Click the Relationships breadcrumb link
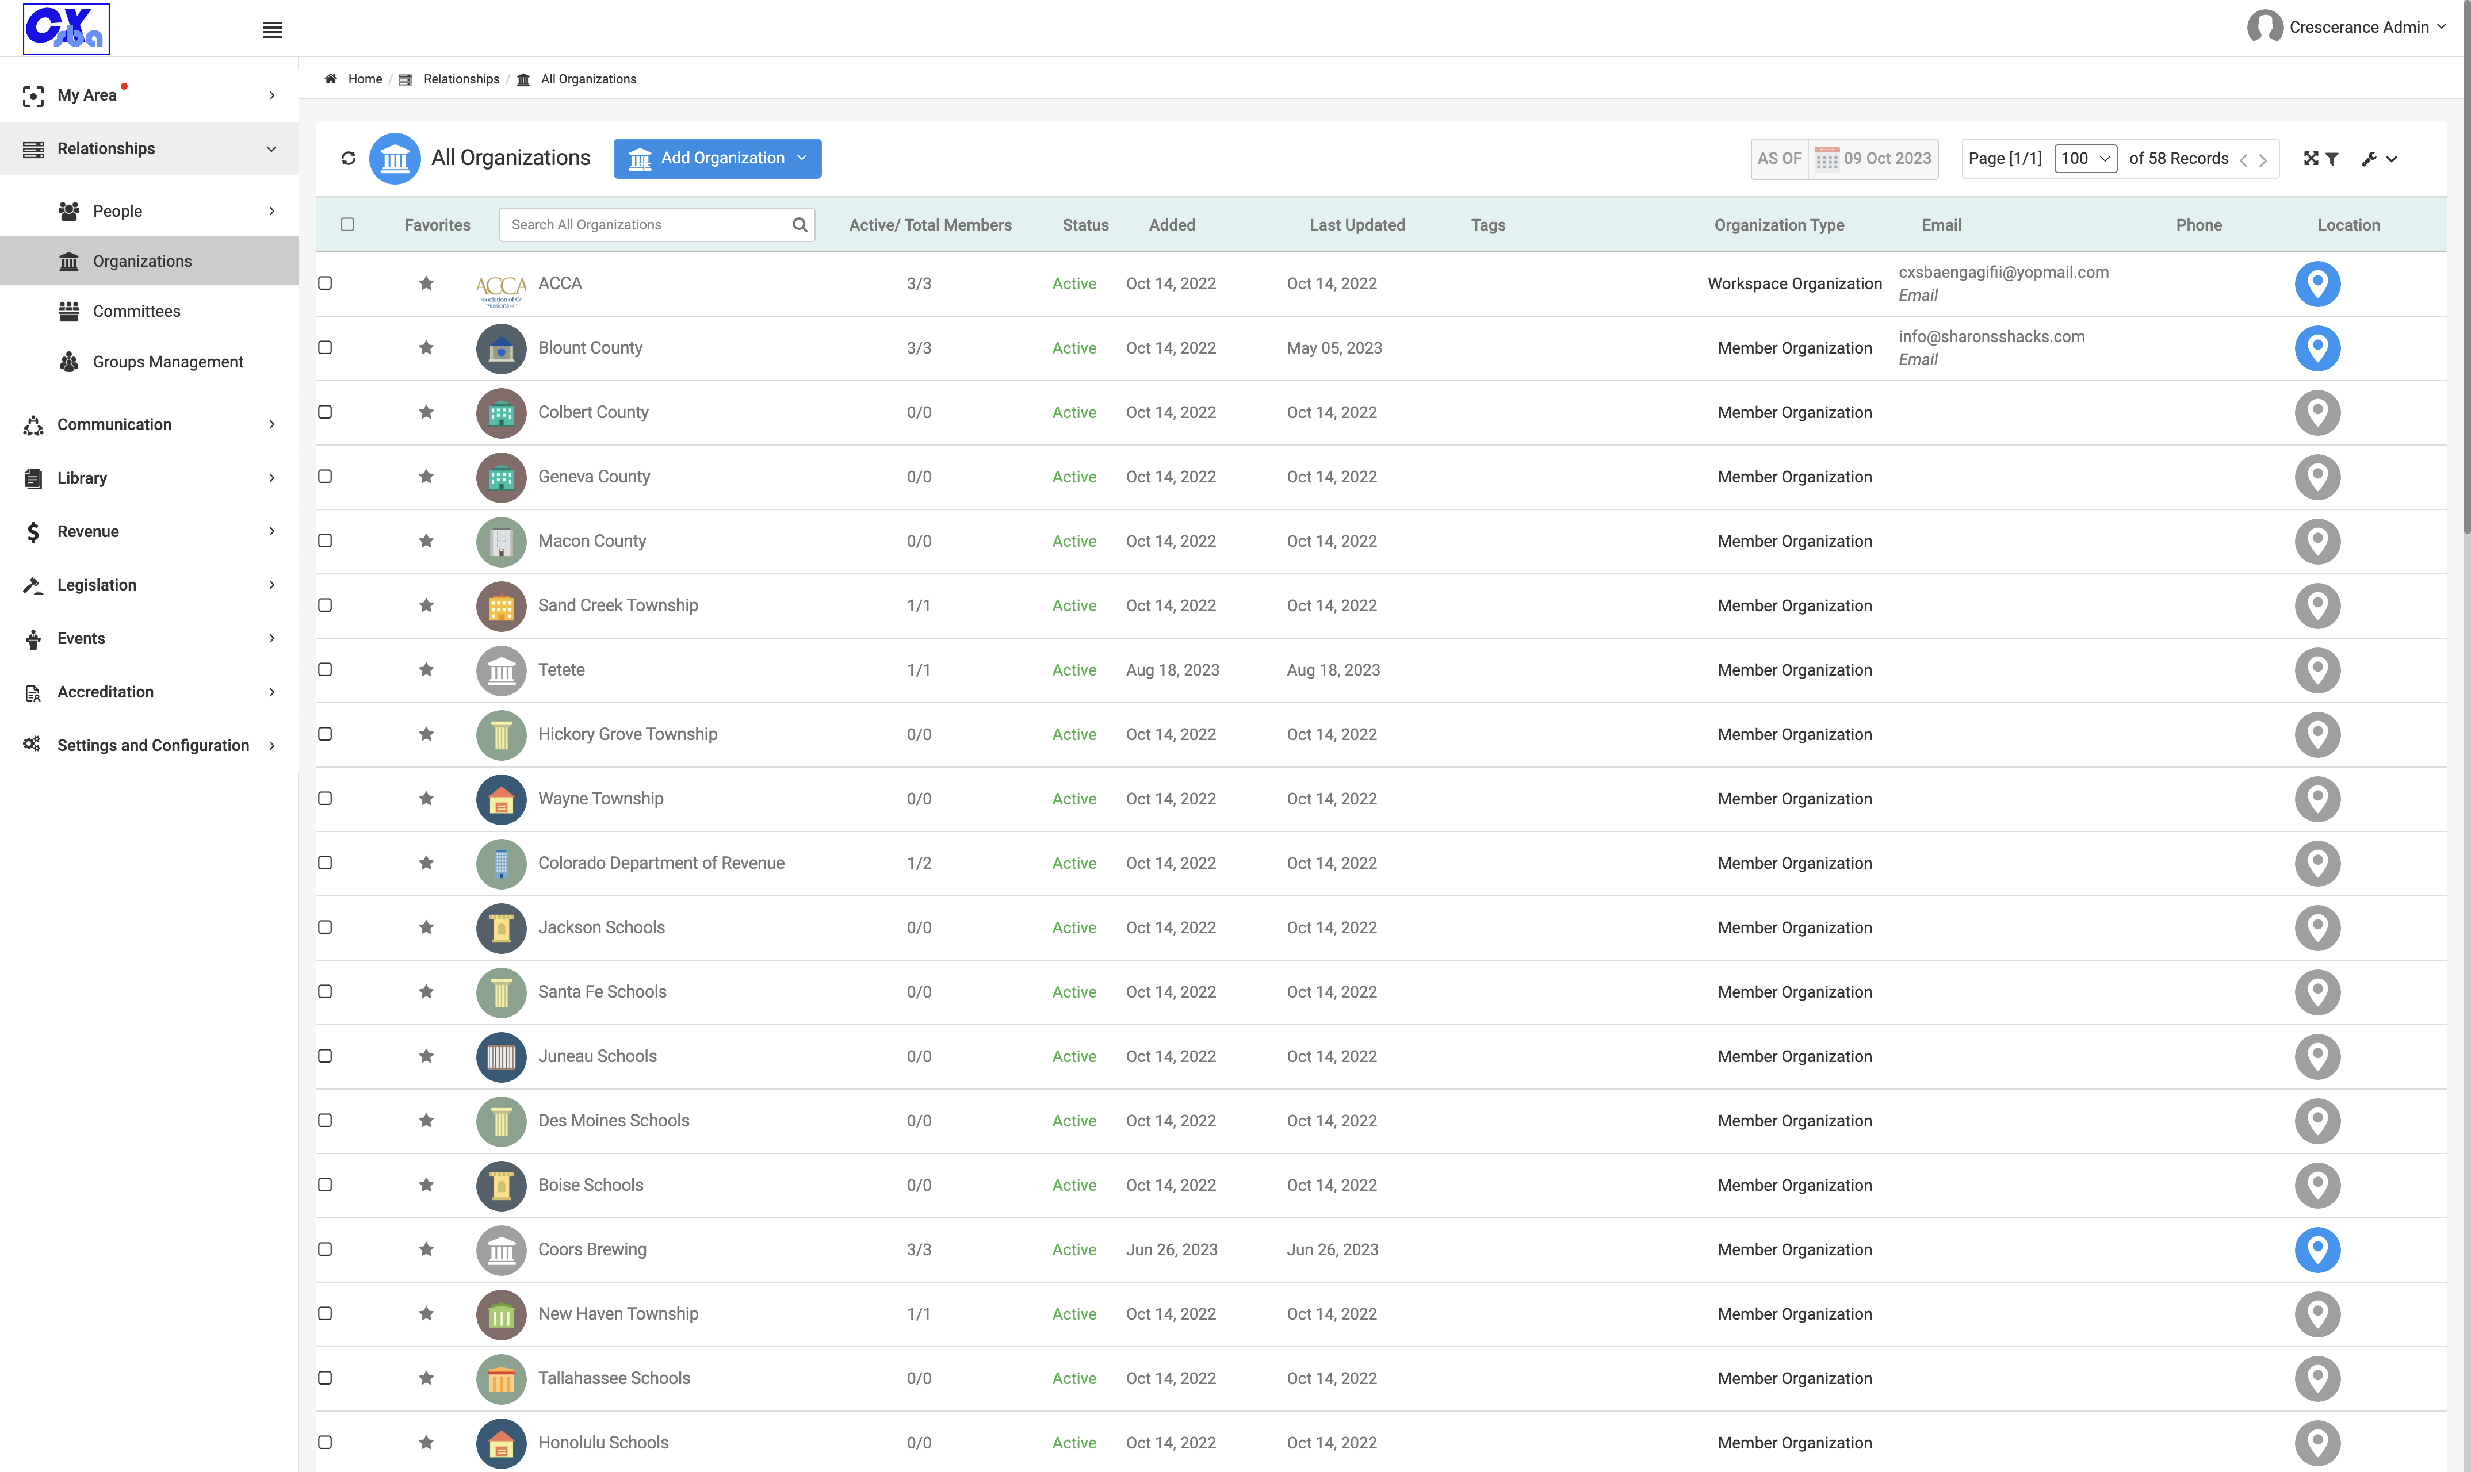2471x1472 pixels. (460, 79)
